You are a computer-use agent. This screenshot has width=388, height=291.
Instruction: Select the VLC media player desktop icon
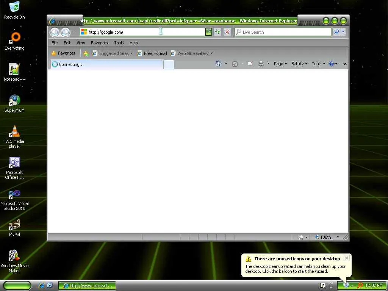[x=14, y=137]
